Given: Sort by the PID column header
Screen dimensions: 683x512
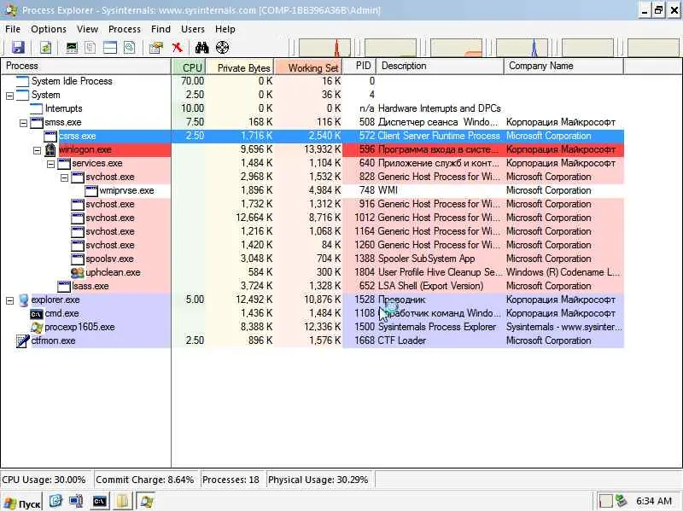Looking at the screenshot, I should coord(359,67).
